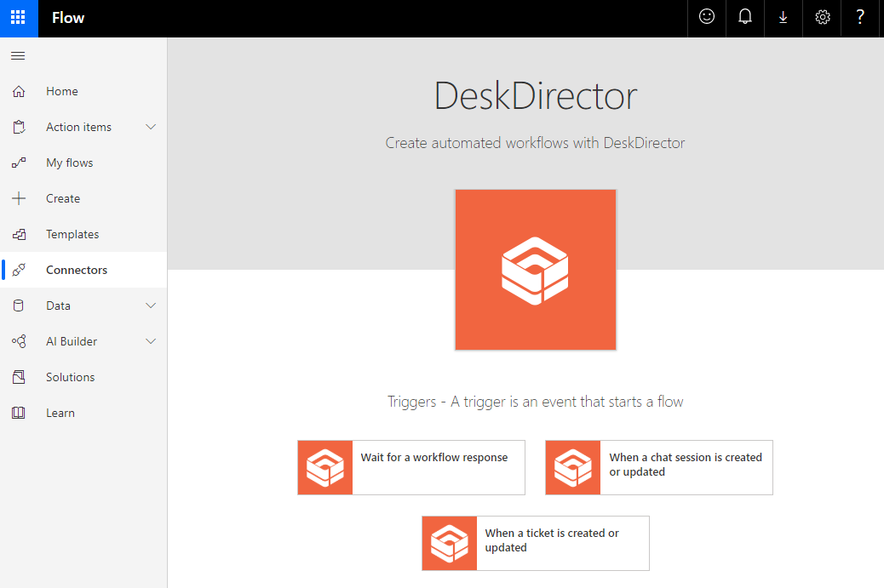Click the Action items clipboard icon
The image size is (884, 588).
click(x=19, y=128)
